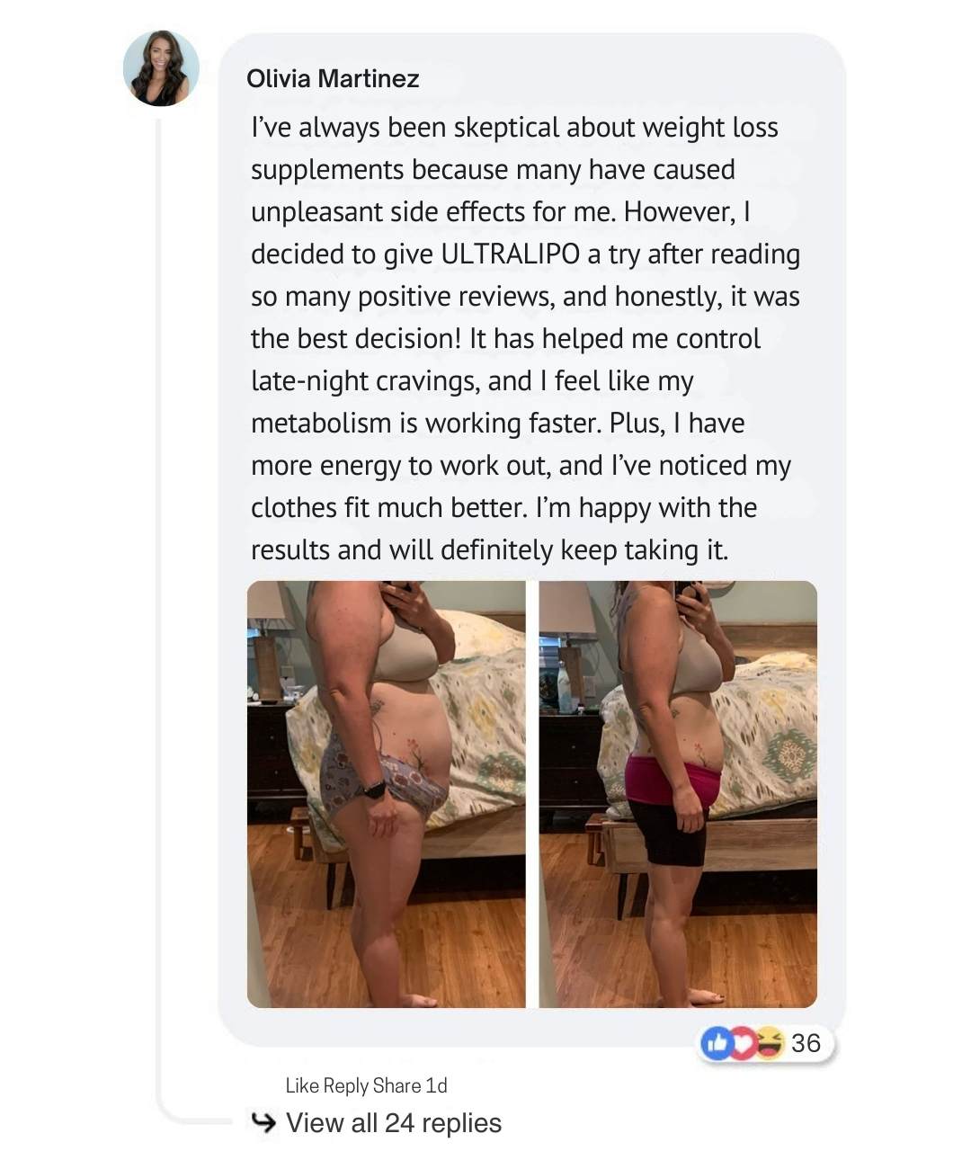The width and height of the screenshot is (971, 1169).
Task: Open the right after photo with black shorts
Action: tap(678, 794)
